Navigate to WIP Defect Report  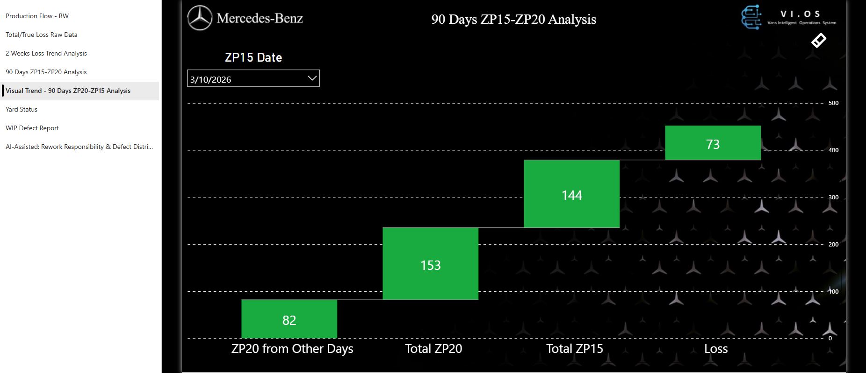32,128
